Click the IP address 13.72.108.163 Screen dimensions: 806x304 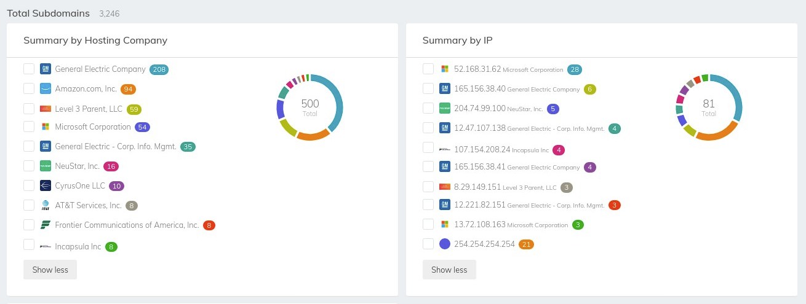click(x=480, y=224)
